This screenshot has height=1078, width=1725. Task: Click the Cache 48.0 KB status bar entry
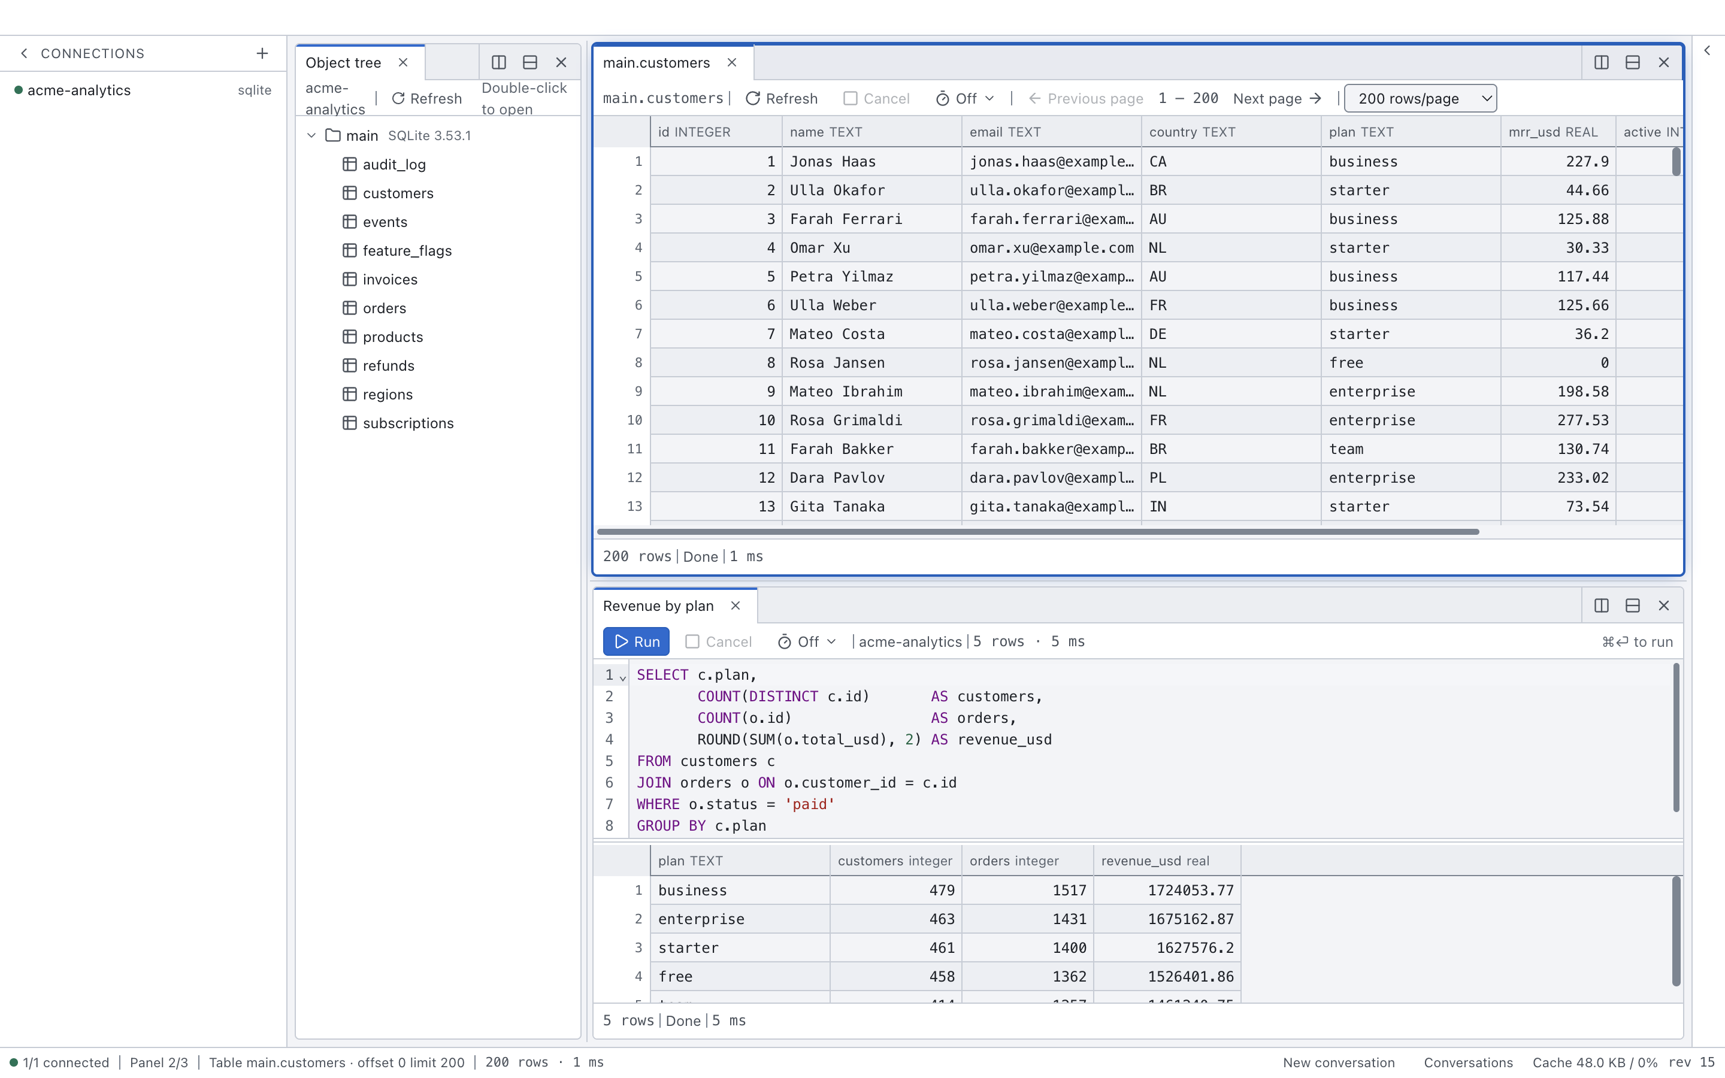click(x=1594, y=1062)
